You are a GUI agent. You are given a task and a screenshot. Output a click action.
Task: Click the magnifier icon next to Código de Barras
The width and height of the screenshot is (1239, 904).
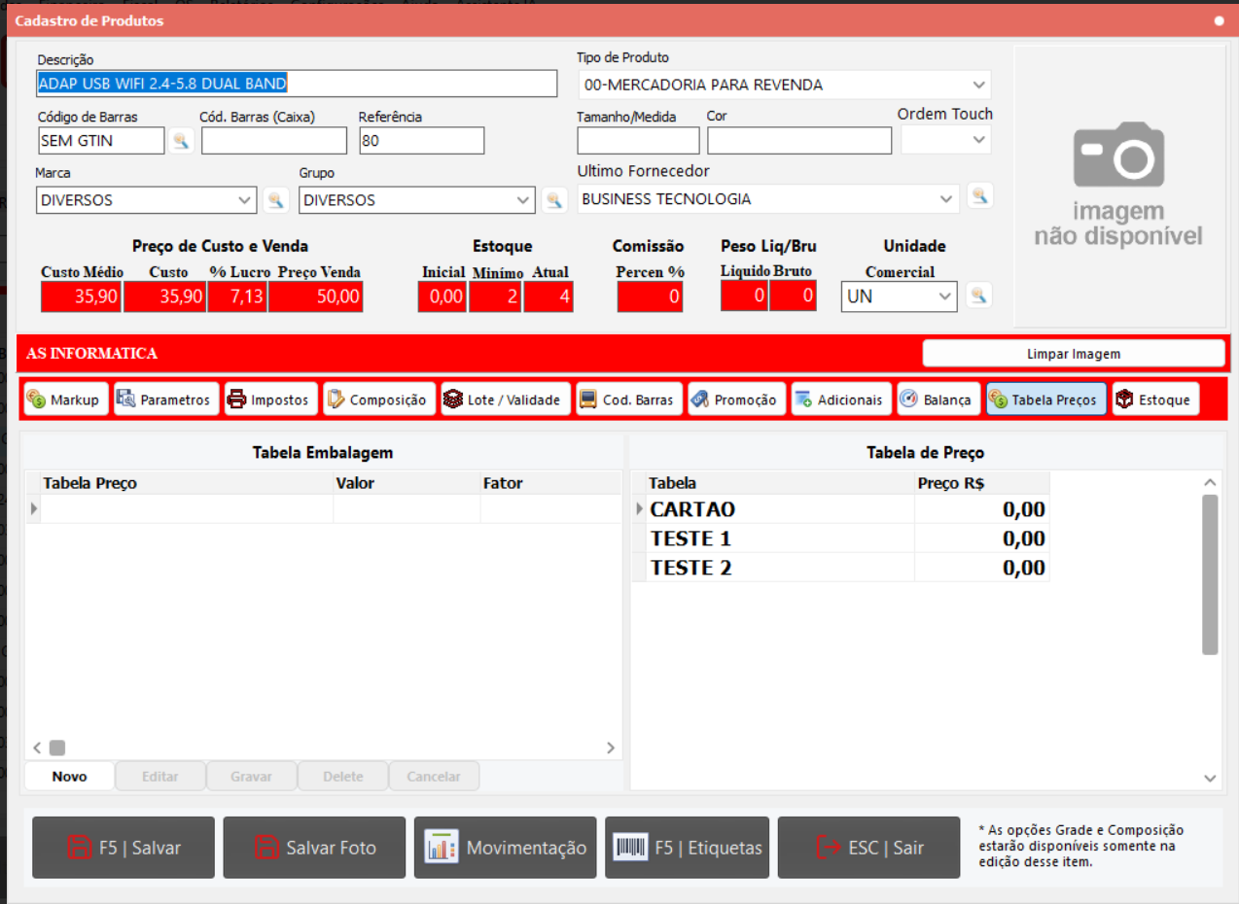click(x=181, y=141)
